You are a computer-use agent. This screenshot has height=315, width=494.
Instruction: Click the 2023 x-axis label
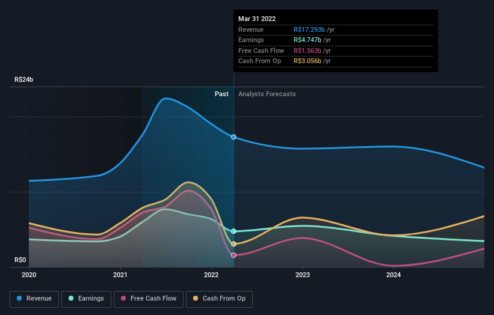tap(303, 275)
